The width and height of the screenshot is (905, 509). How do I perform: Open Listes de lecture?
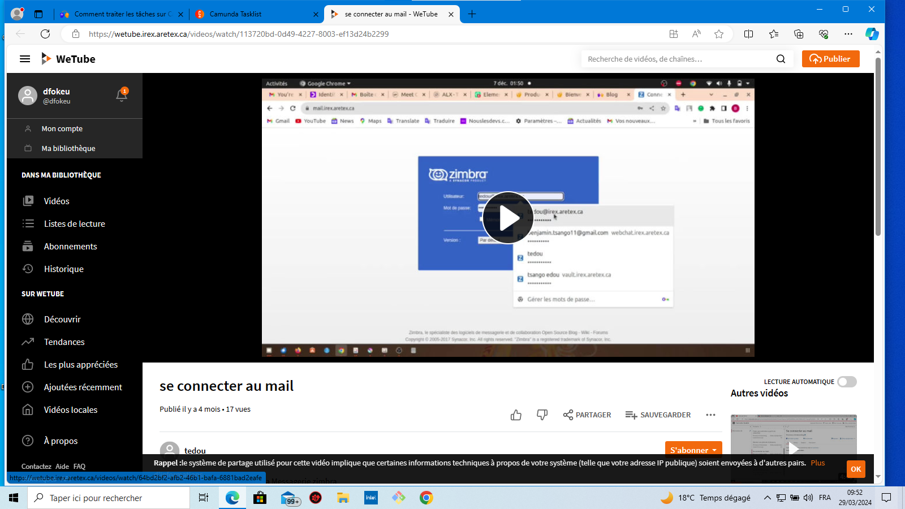click(75, 223)
